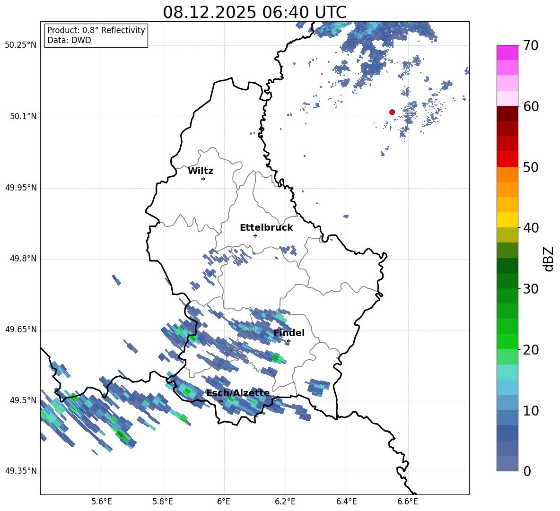Click the dBZ colorbar axis label
This screenshot has height=511, width=560.
548,259
